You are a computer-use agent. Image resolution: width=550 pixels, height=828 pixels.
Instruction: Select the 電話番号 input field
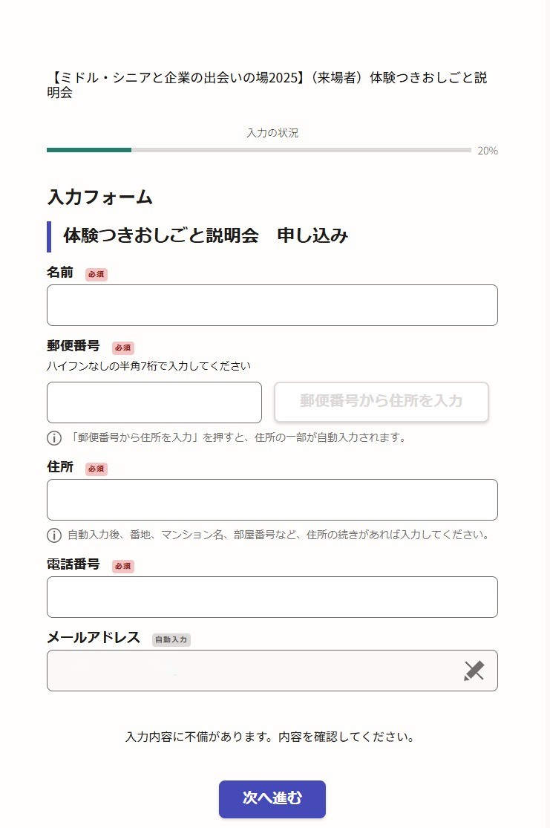(272, 597)
